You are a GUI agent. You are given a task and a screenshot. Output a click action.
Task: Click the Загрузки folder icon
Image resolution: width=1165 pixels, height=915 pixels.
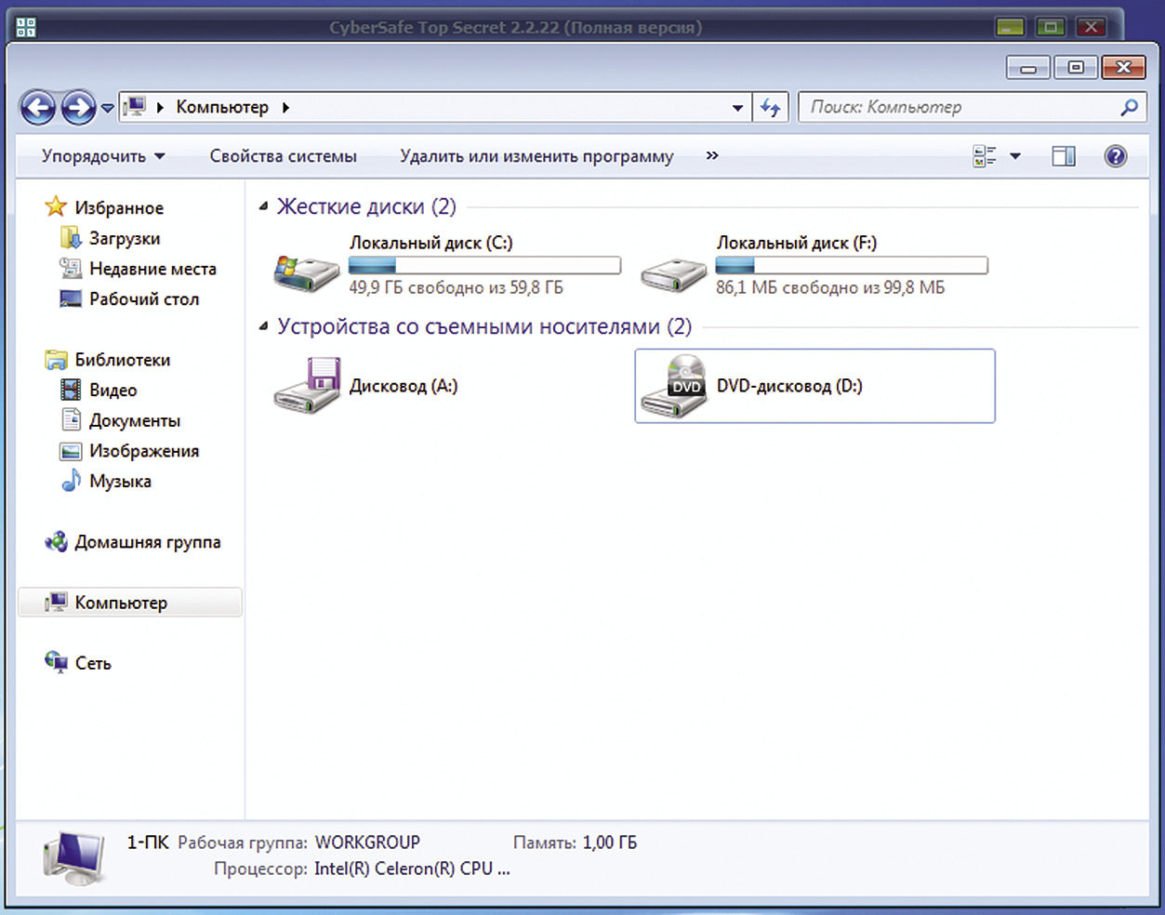(x=71, y=238)
